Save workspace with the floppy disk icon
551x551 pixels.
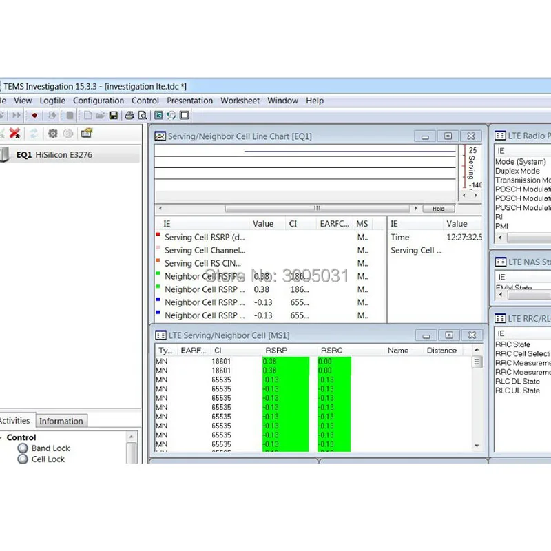coord(113,115)
